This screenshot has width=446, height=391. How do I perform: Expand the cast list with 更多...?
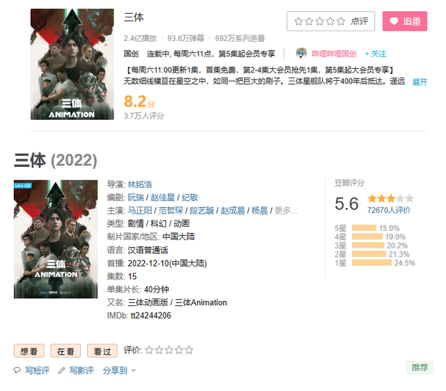click(x=286, y=210)
